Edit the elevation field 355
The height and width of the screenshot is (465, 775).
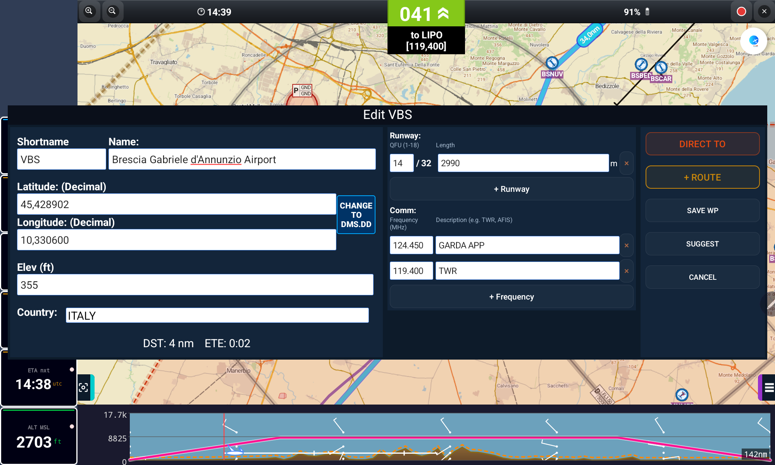(195, 285)
